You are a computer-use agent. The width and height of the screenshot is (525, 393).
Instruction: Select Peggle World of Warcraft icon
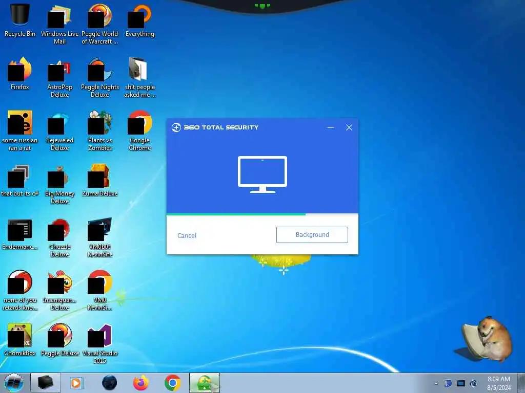point(100,24)
